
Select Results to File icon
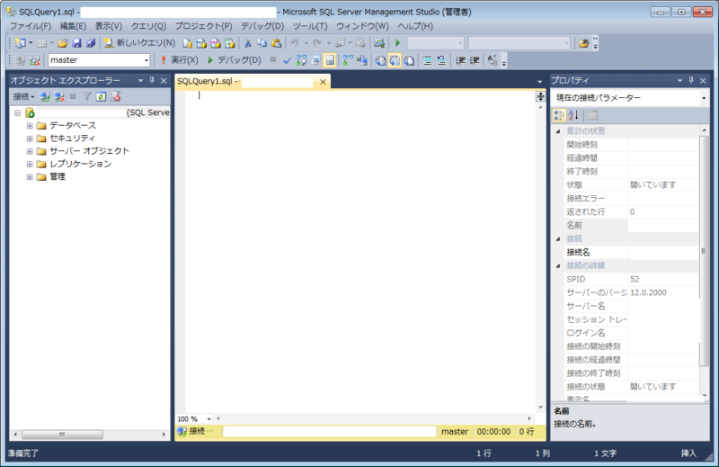coord(409,60)
